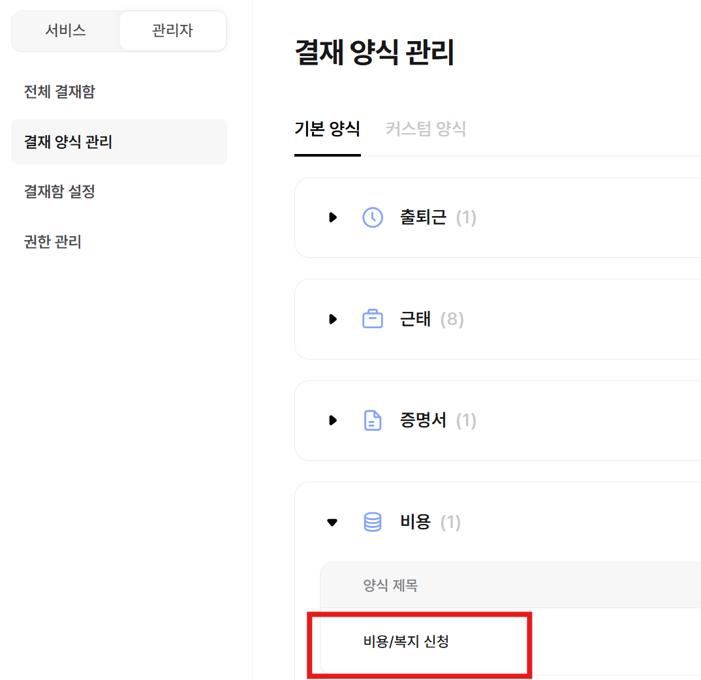Click the clock icon beside 출퇴근
The image size is (701, 680).
click(373, 217)
